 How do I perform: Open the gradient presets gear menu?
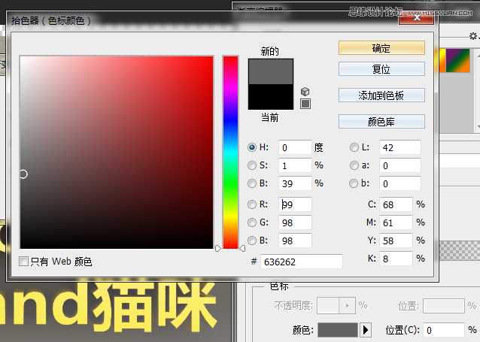pyautogui.click(x=472, y=36)
